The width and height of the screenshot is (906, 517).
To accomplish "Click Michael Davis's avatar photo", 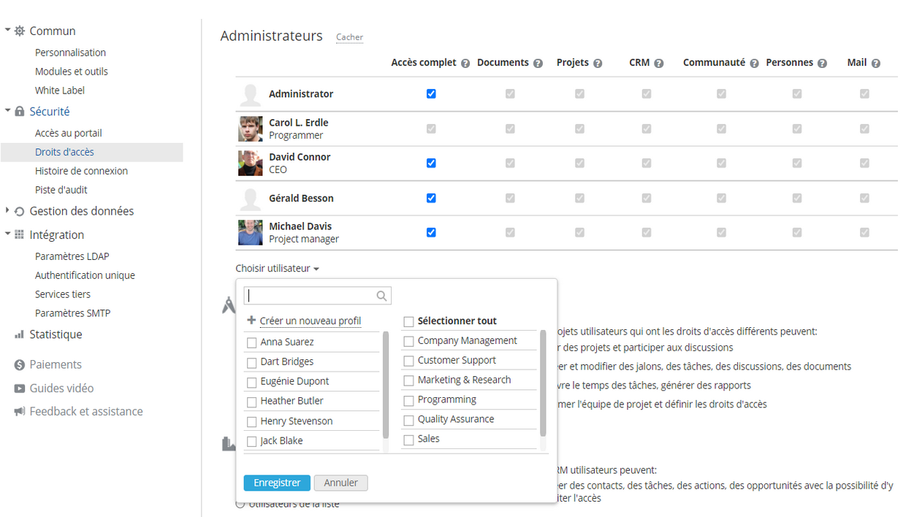I will click(x=251, y=232).
